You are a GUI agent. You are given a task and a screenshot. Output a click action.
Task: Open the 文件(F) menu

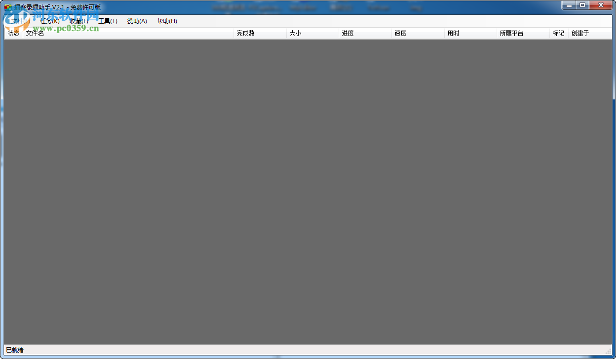point(20,21)
